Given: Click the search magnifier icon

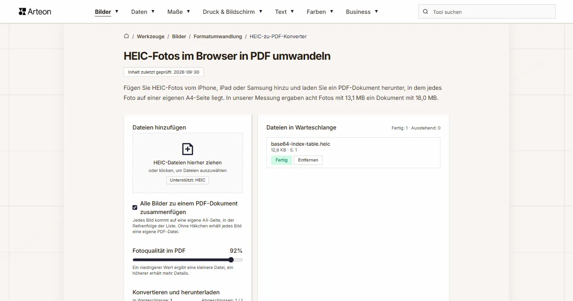Looking at the screenshot, I should pos(425,12).
